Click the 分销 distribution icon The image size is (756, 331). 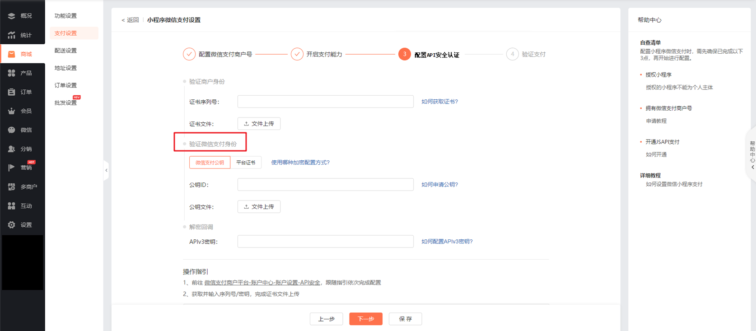pyautogui.click(x=11, y=149)
